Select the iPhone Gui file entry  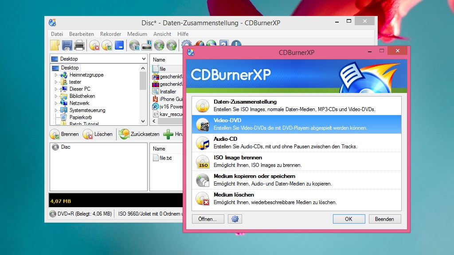pos(171,99)
